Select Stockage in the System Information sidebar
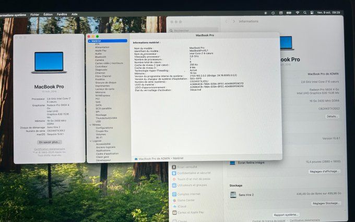Screen dimensions: 355x222 click(x=101, y=115)
